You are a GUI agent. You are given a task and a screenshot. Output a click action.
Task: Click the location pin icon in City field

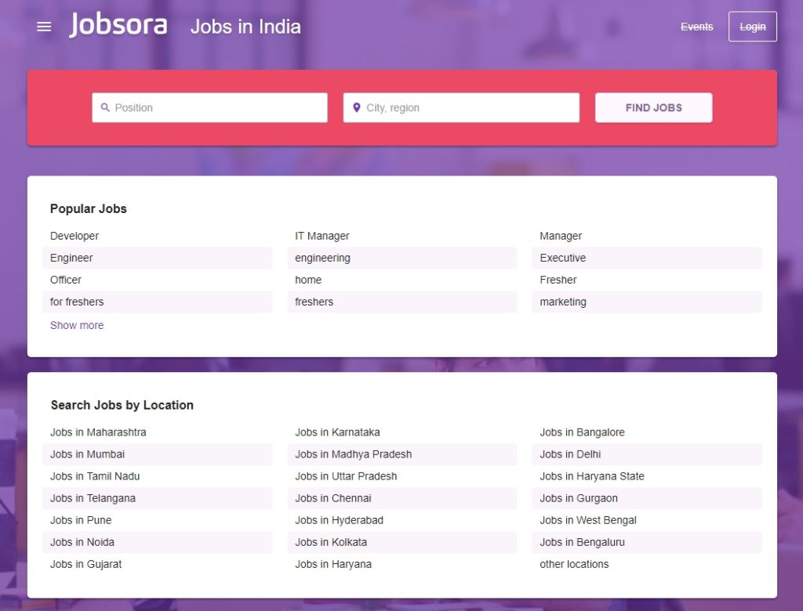358,107
